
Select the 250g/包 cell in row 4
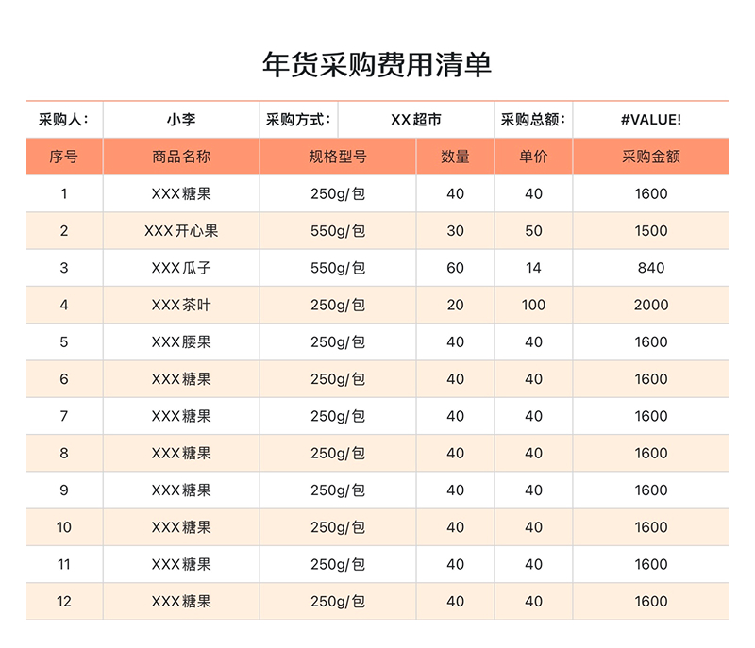(338, 305)
